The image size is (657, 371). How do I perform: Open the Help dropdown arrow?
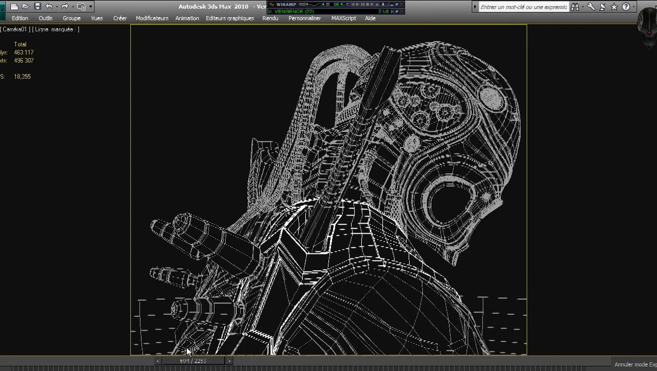click(x=634, y=7)
